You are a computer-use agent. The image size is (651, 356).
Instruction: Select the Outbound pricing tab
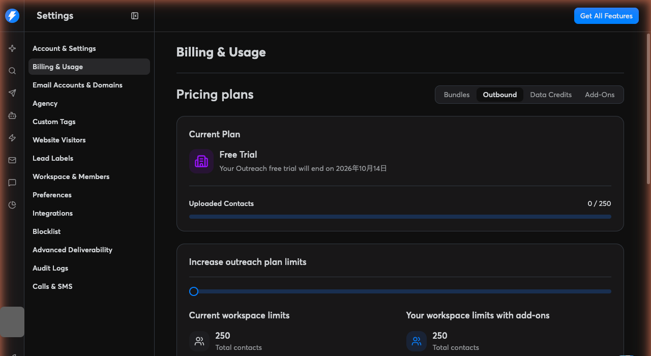(500, 95)
